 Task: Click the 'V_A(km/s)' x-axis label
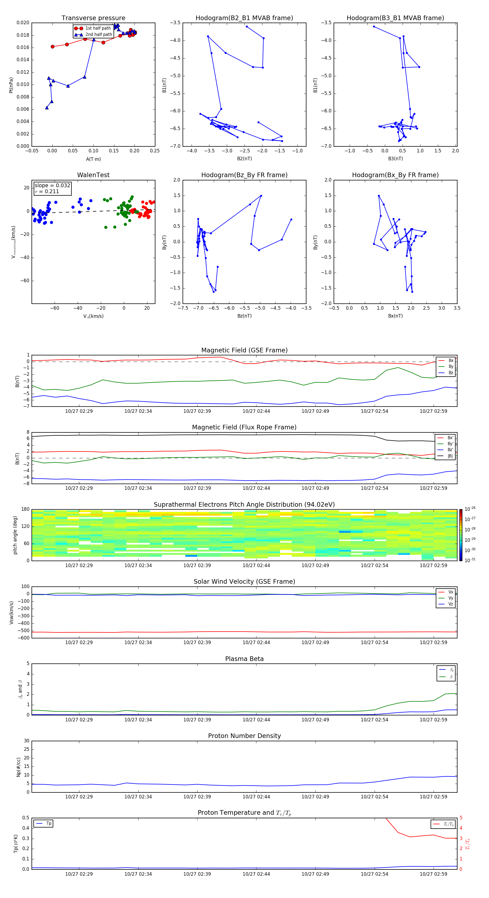pos(93,316)
